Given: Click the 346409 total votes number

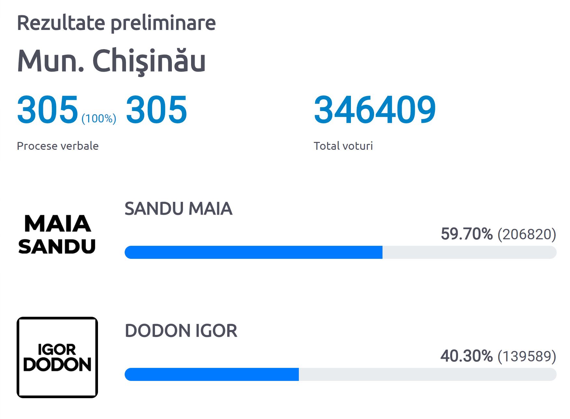Looking at the screenshot, I should tap(375, 109).
